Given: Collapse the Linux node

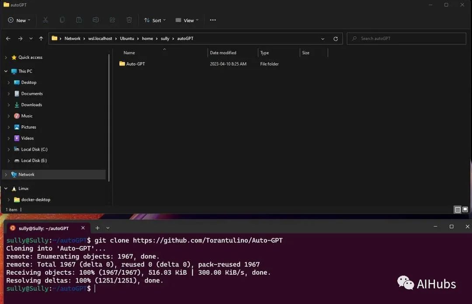Looking at the screenshot, I should 6,188.
